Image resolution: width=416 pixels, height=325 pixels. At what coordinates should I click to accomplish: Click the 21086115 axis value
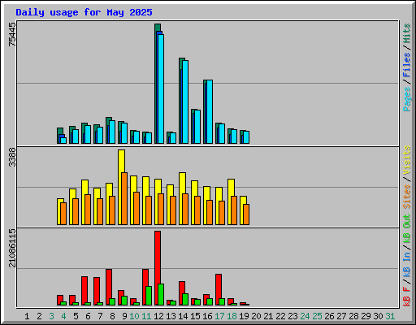(x=12, y=248)
